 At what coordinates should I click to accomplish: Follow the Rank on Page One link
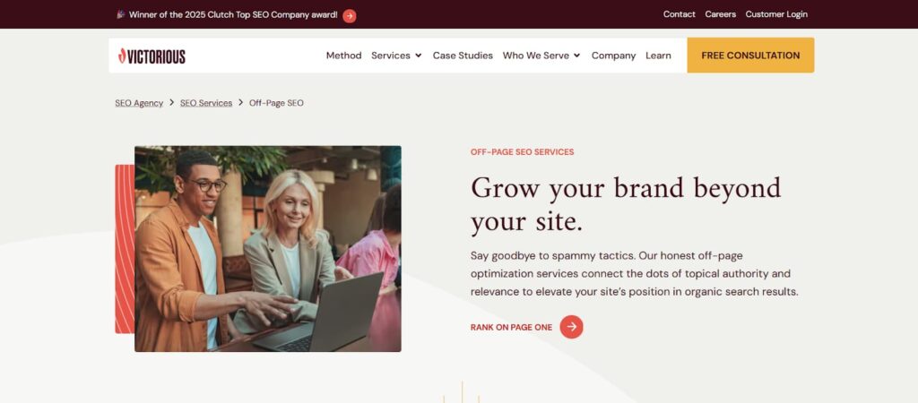511,328
